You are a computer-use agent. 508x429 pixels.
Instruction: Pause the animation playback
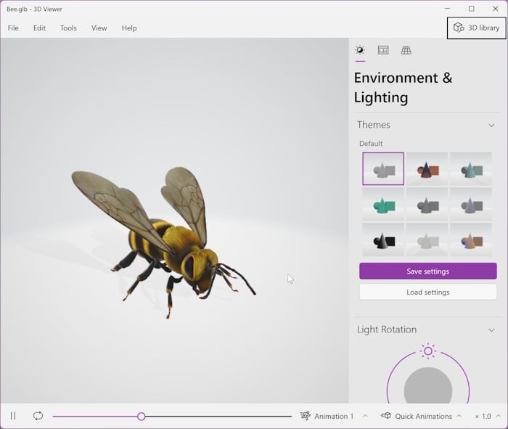click(x=13, y=416)
